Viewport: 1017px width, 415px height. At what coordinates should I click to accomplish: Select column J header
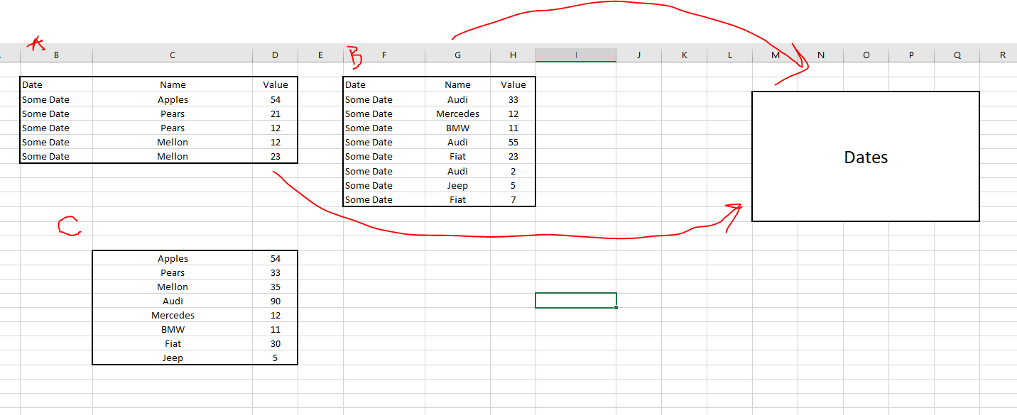click(638, 55)
